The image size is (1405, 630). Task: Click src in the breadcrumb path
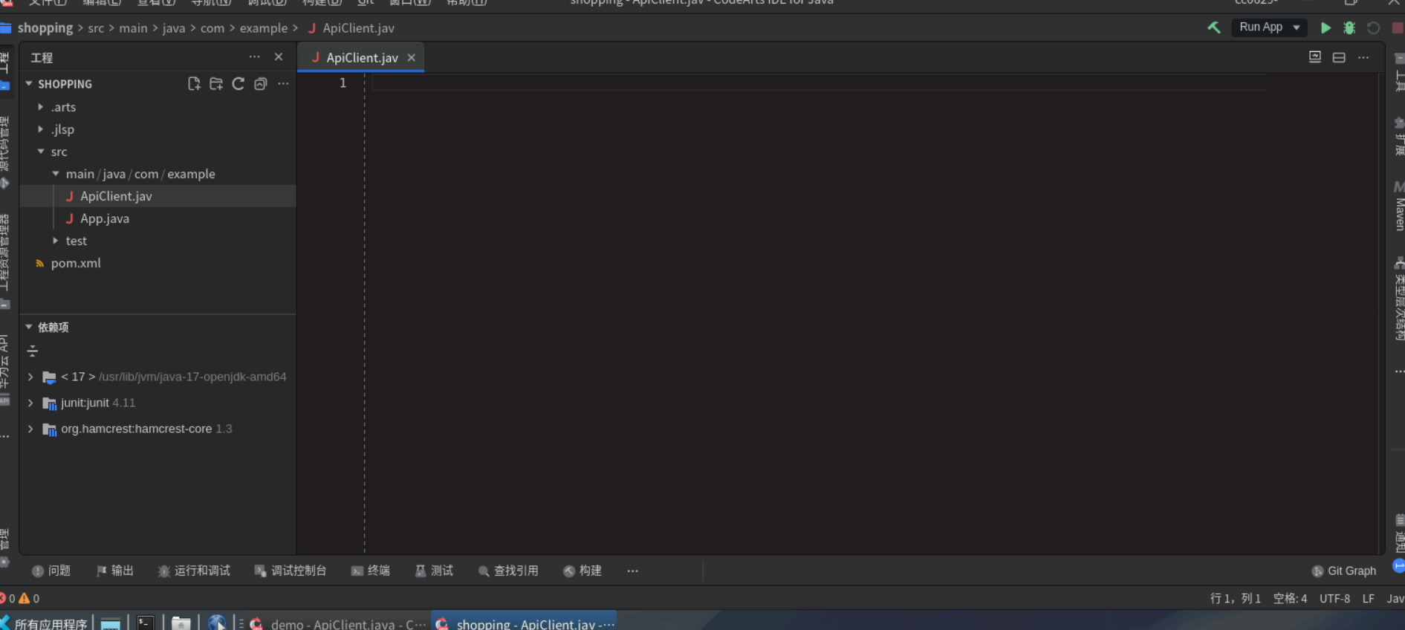(96, 28)
